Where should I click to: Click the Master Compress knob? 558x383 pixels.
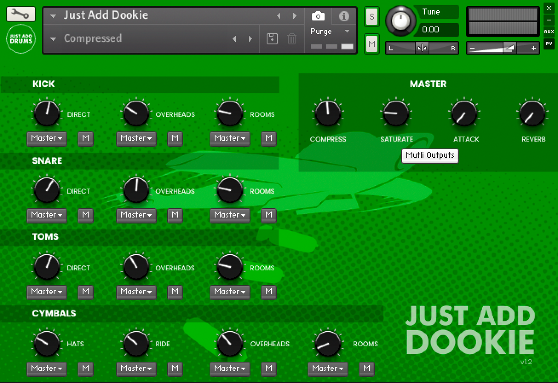coord(328,113)
